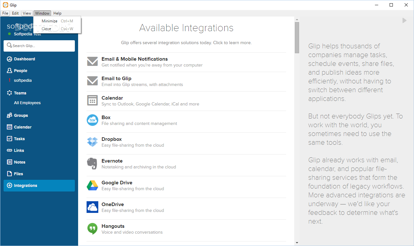Click 'Voice and video conversations' text
Screen dimensions: 414x246
tap(132, 232)
